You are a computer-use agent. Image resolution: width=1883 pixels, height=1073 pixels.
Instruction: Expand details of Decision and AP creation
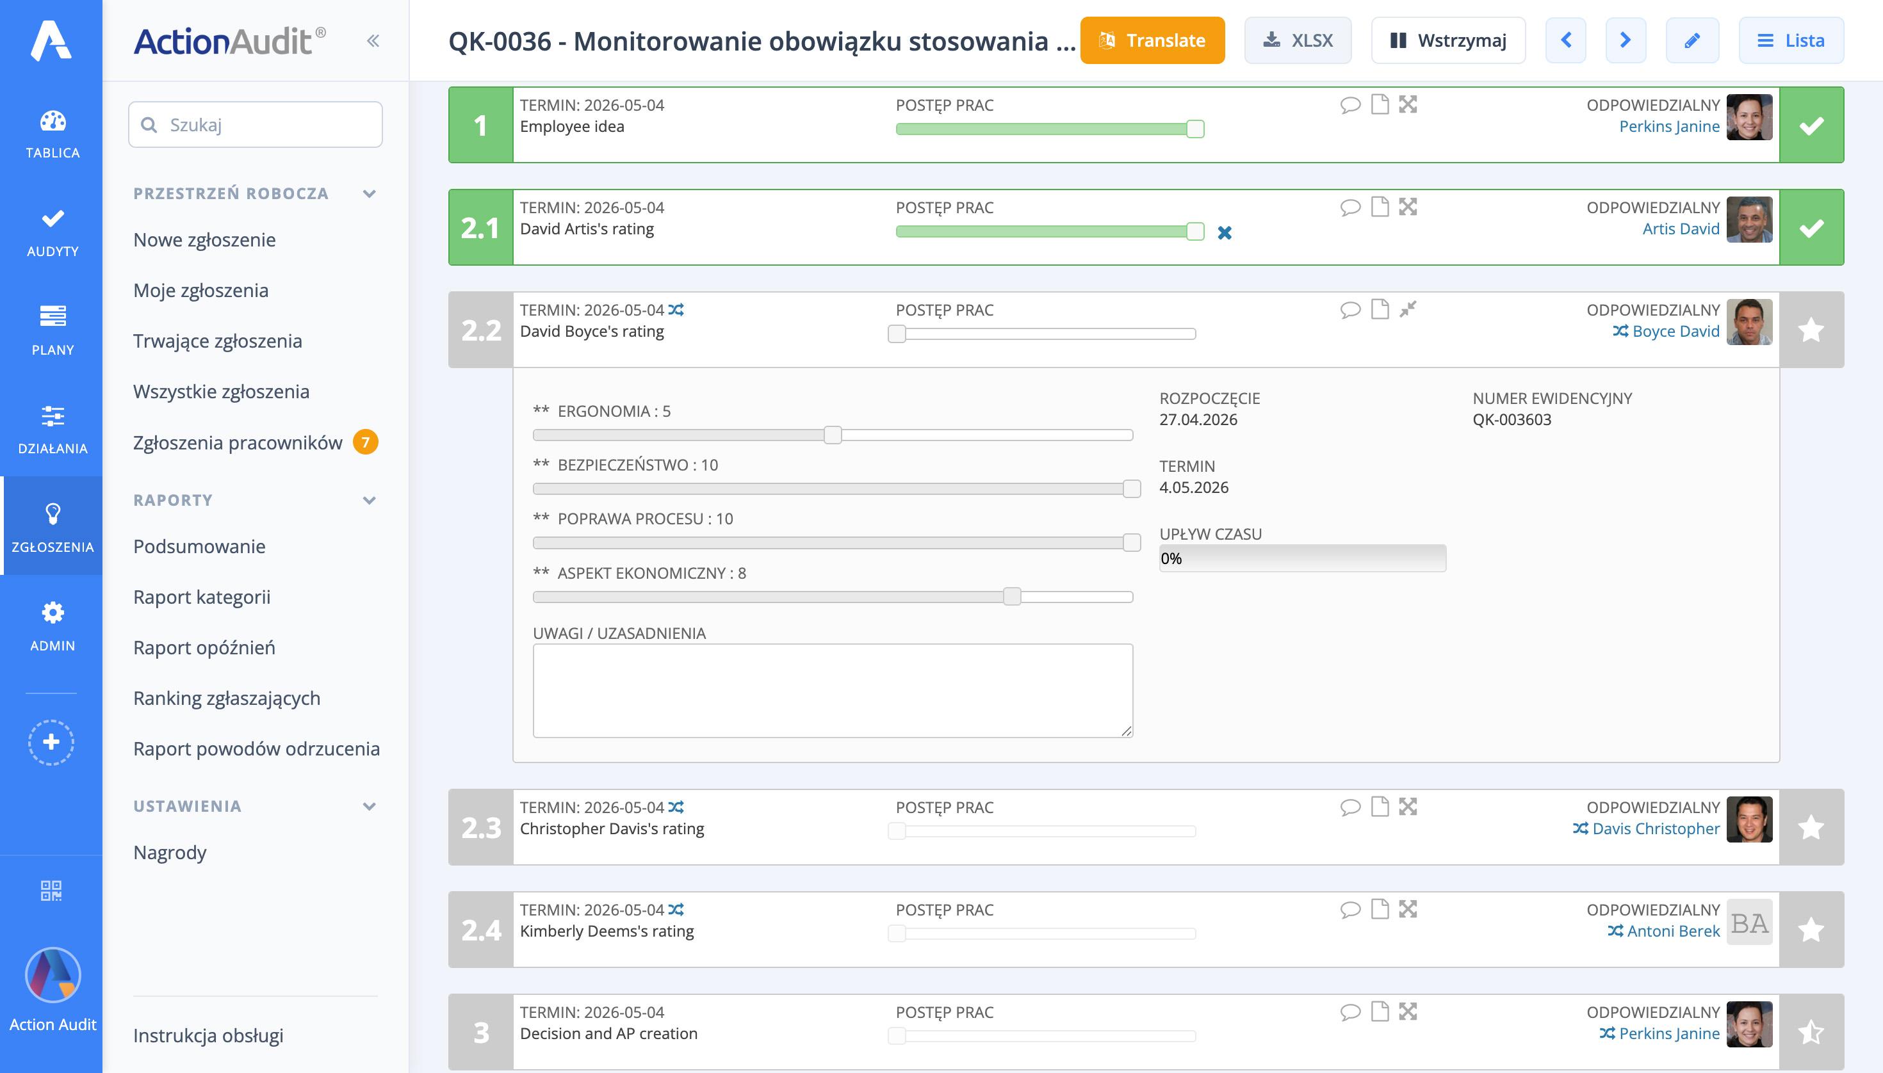(1408, 1012)
